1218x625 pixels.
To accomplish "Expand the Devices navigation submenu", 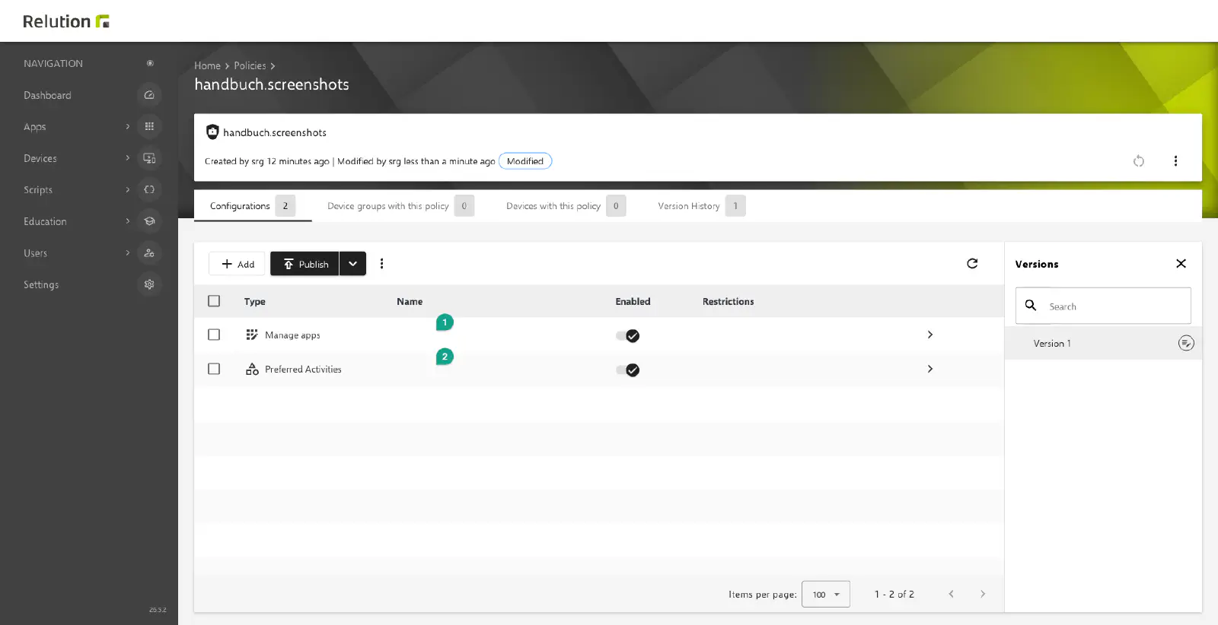I will point(128,158).
